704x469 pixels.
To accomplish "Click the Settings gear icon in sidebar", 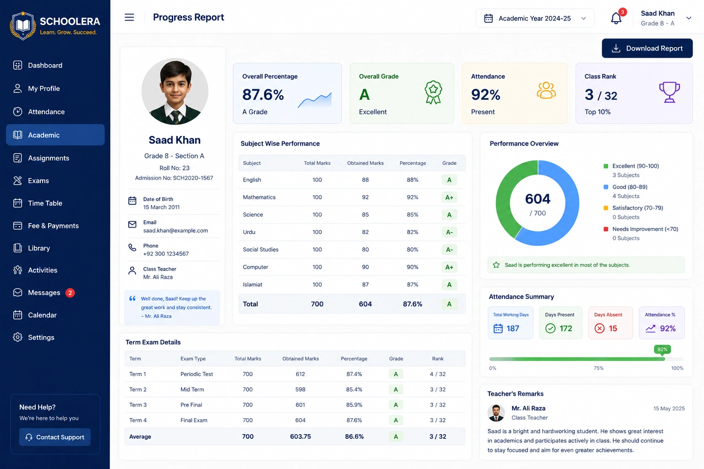I will 18,337.
